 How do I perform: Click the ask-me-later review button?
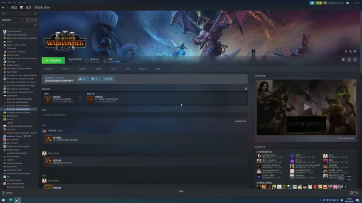(108, 78)
